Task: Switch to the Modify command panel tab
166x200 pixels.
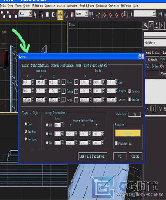Action: (151, 26)
